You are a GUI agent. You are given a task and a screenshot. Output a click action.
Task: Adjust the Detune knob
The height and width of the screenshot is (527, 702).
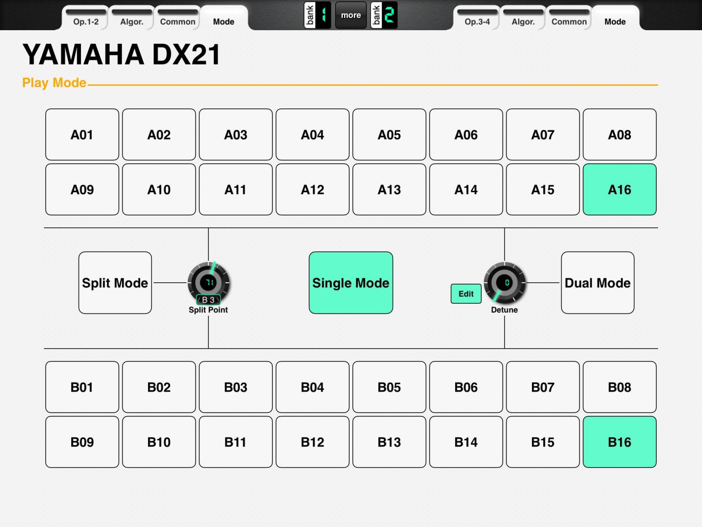pyautogui.click(x=505, y=283)
